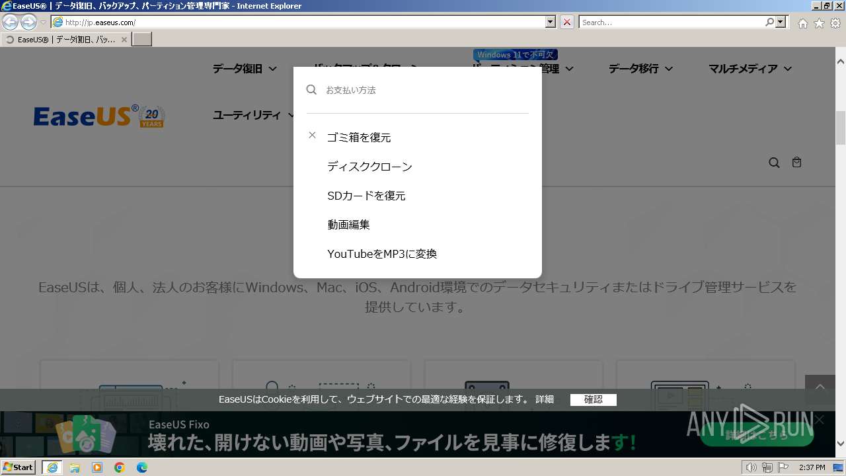Click the address bar URL field
The width and height of the screenshot is (846, 476).
coord(298,22)
